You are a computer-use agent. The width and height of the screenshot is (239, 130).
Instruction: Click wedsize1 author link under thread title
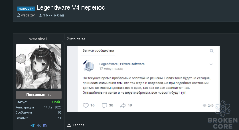[x=28, y=15]
